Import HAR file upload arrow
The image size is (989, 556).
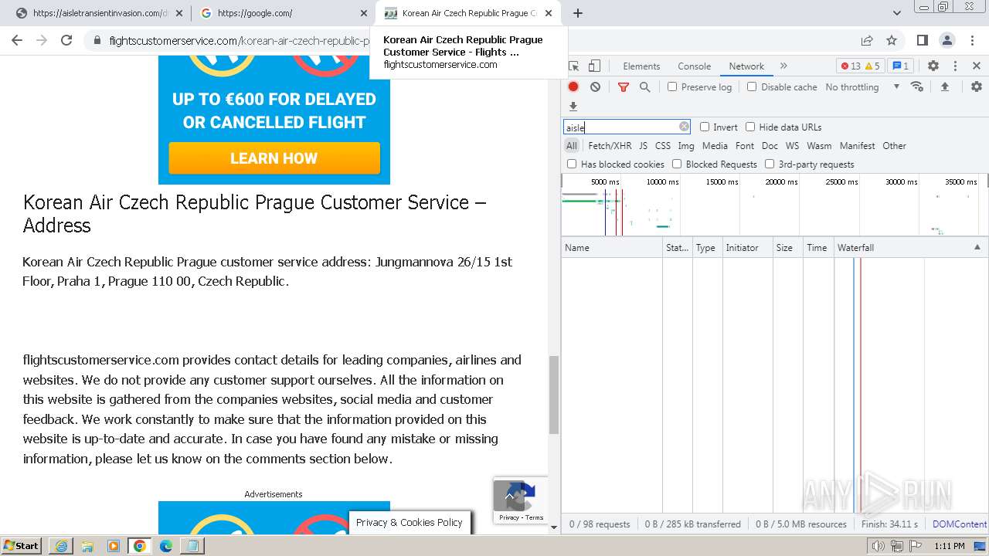click(x=944, y=87)
